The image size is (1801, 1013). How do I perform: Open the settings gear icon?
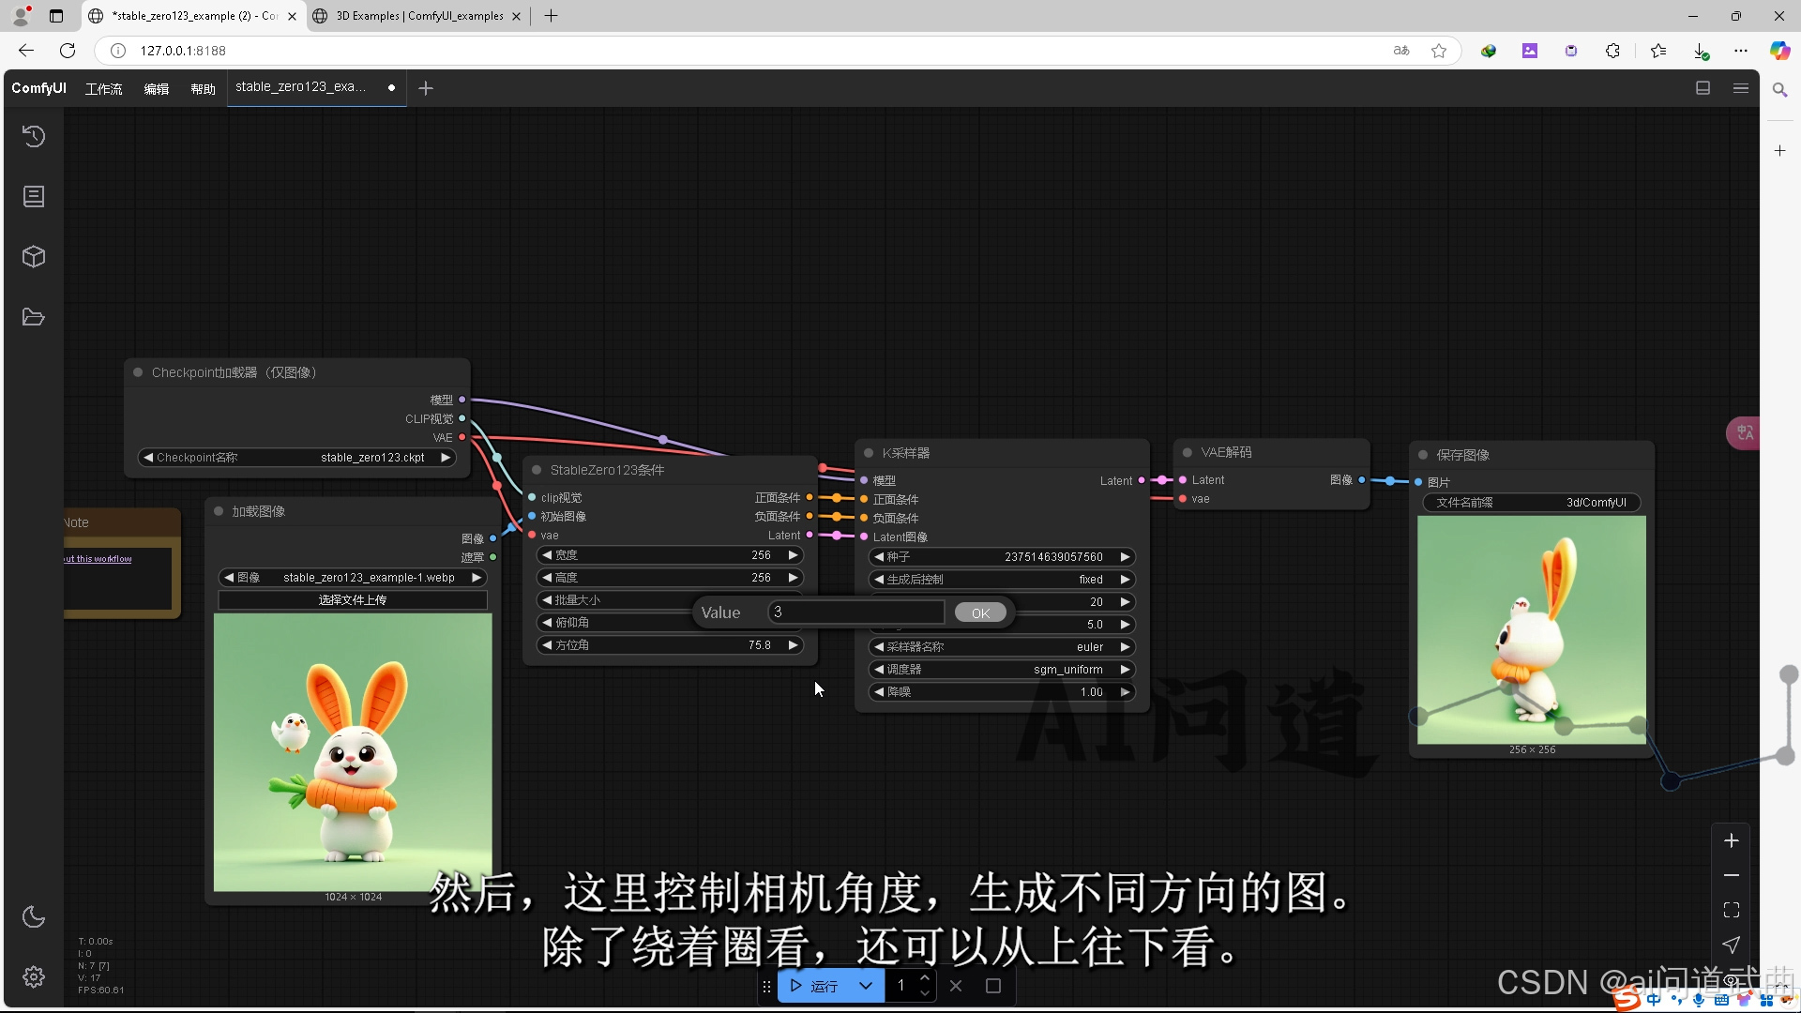pyautogui.click(x=34, y=977)
